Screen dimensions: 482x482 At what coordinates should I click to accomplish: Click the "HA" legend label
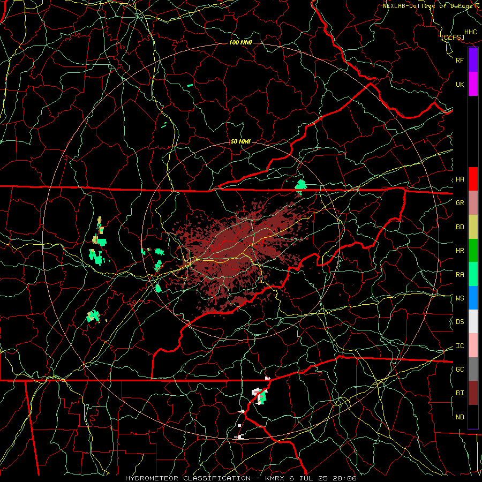460,179
